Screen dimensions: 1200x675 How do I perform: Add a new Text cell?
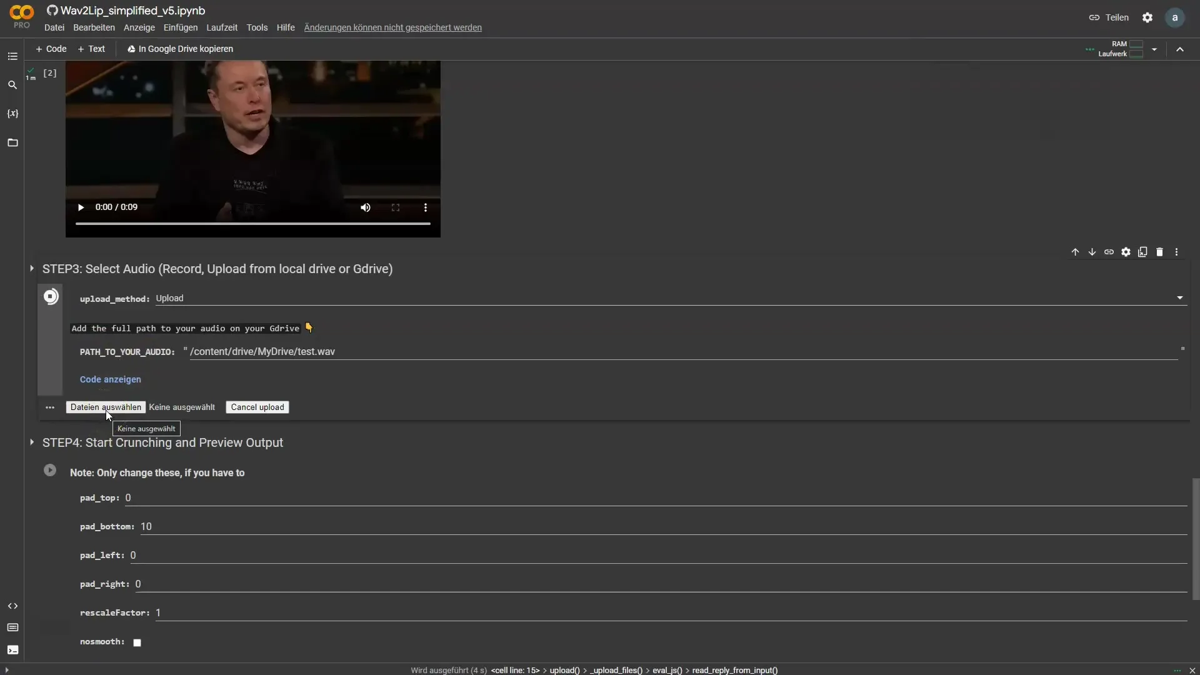(x=91, y=49)
